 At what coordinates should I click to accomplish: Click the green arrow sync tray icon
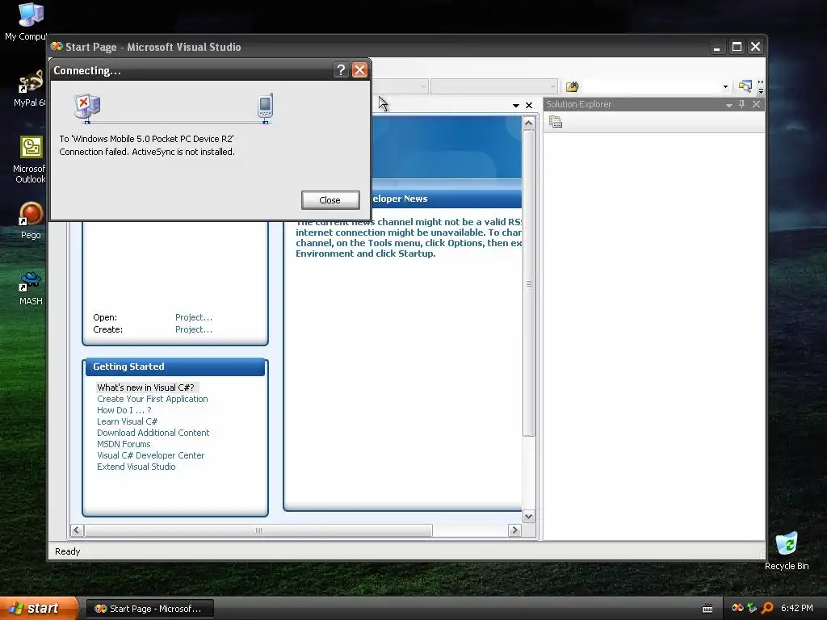[x=752, y=608]
